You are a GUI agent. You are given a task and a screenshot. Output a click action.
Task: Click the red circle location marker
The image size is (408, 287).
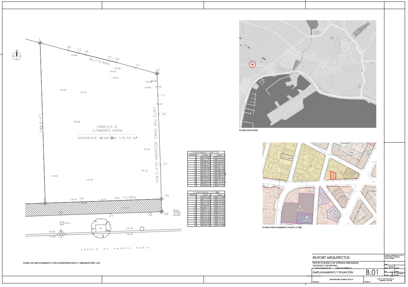pos(252,64)
